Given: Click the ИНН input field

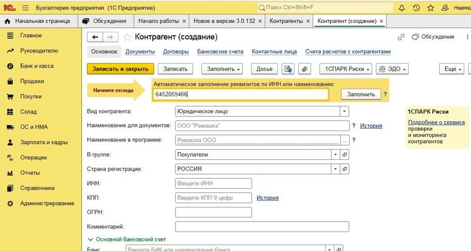Looking at the screenshot, I should pos(213,183).
